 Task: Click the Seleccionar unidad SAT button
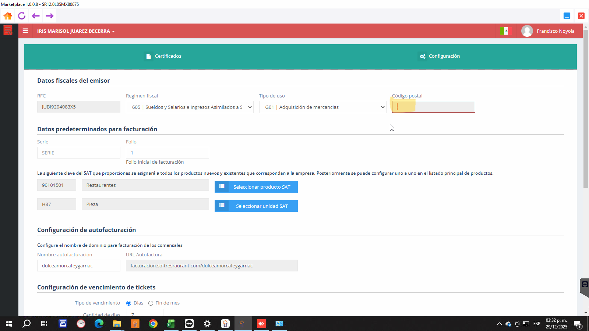click(x=256, y=206)
